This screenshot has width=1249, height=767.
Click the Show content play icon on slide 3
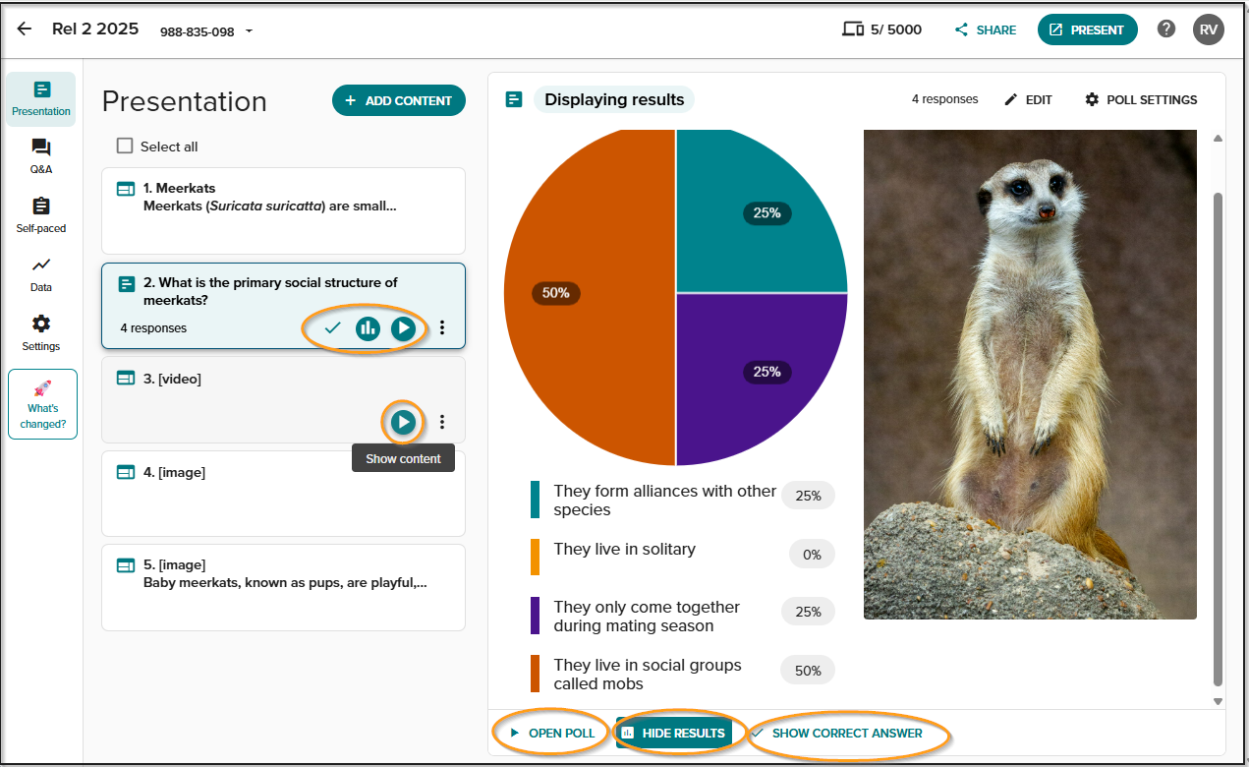click(403, 422)
